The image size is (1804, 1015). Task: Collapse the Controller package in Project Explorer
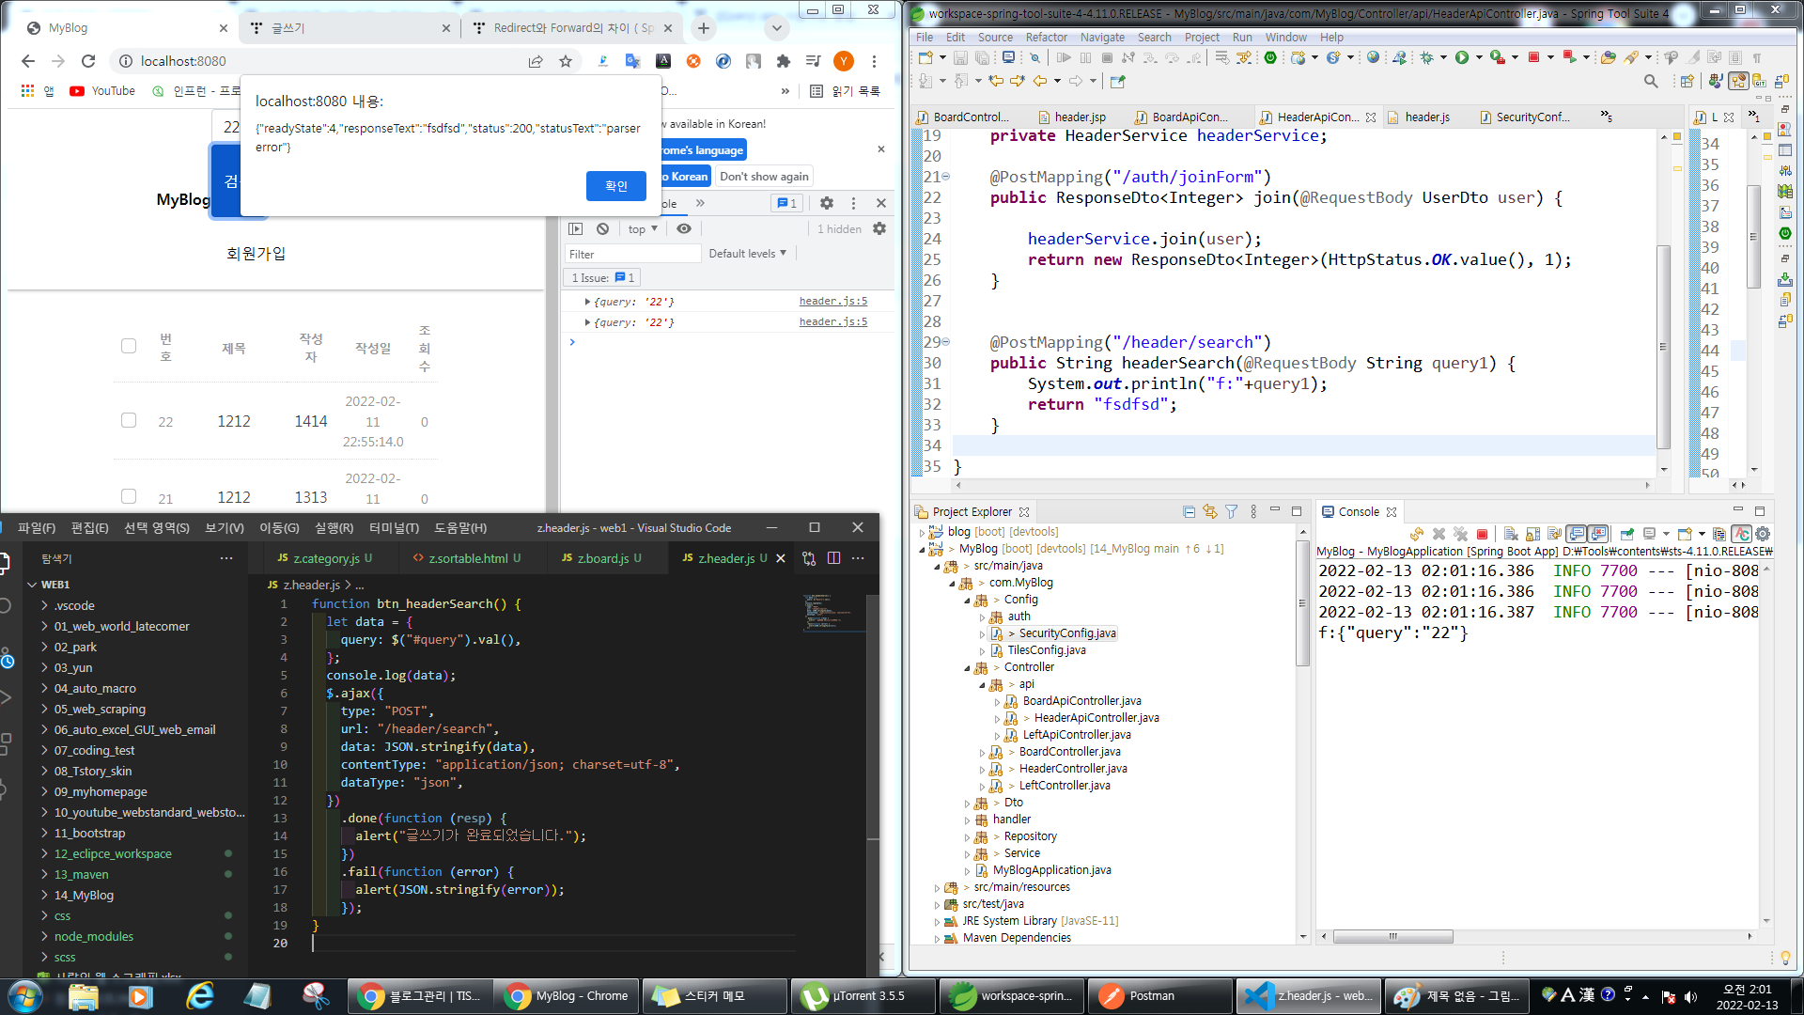[967, 668]
